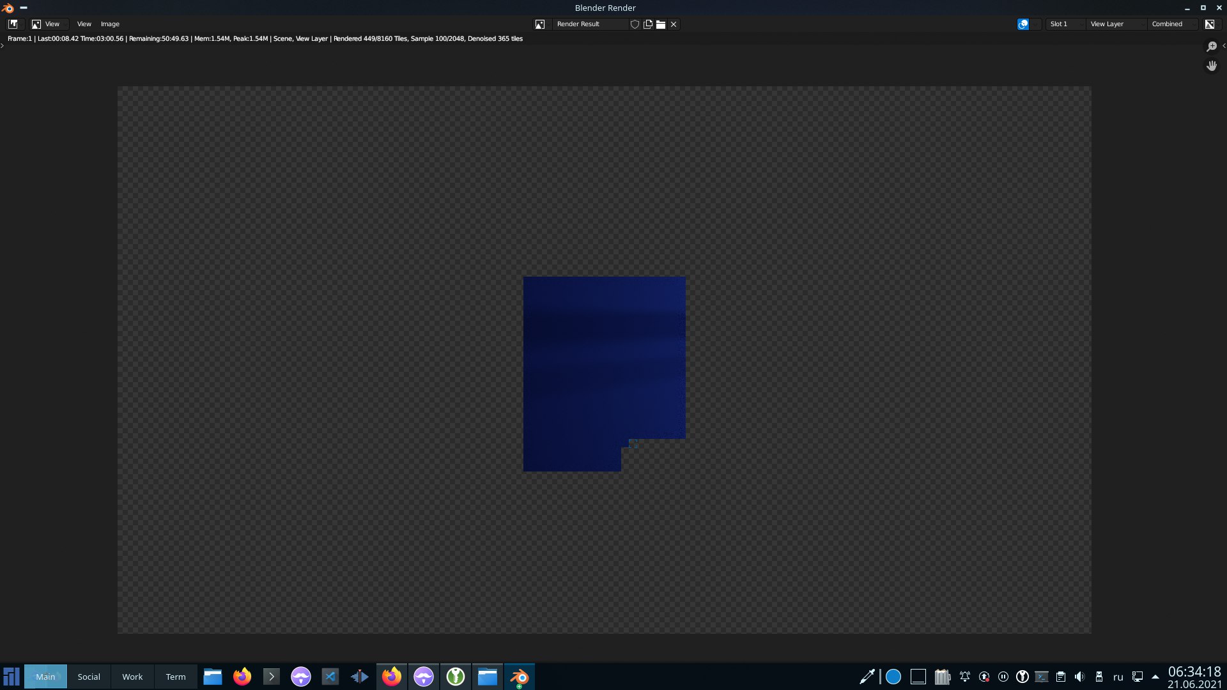Open the password manager key icon

click(1022, 677)
